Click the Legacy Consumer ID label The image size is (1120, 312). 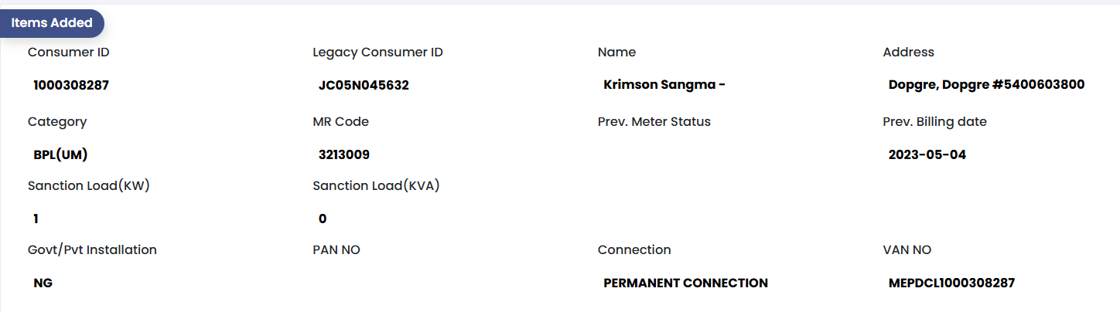377,53
